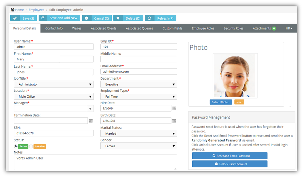
Task: Click the Save (S) button
Action: (x=24, y=18)
